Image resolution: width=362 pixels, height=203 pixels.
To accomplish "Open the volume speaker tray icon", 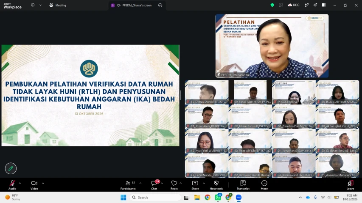I will click(x=329, y=198).
